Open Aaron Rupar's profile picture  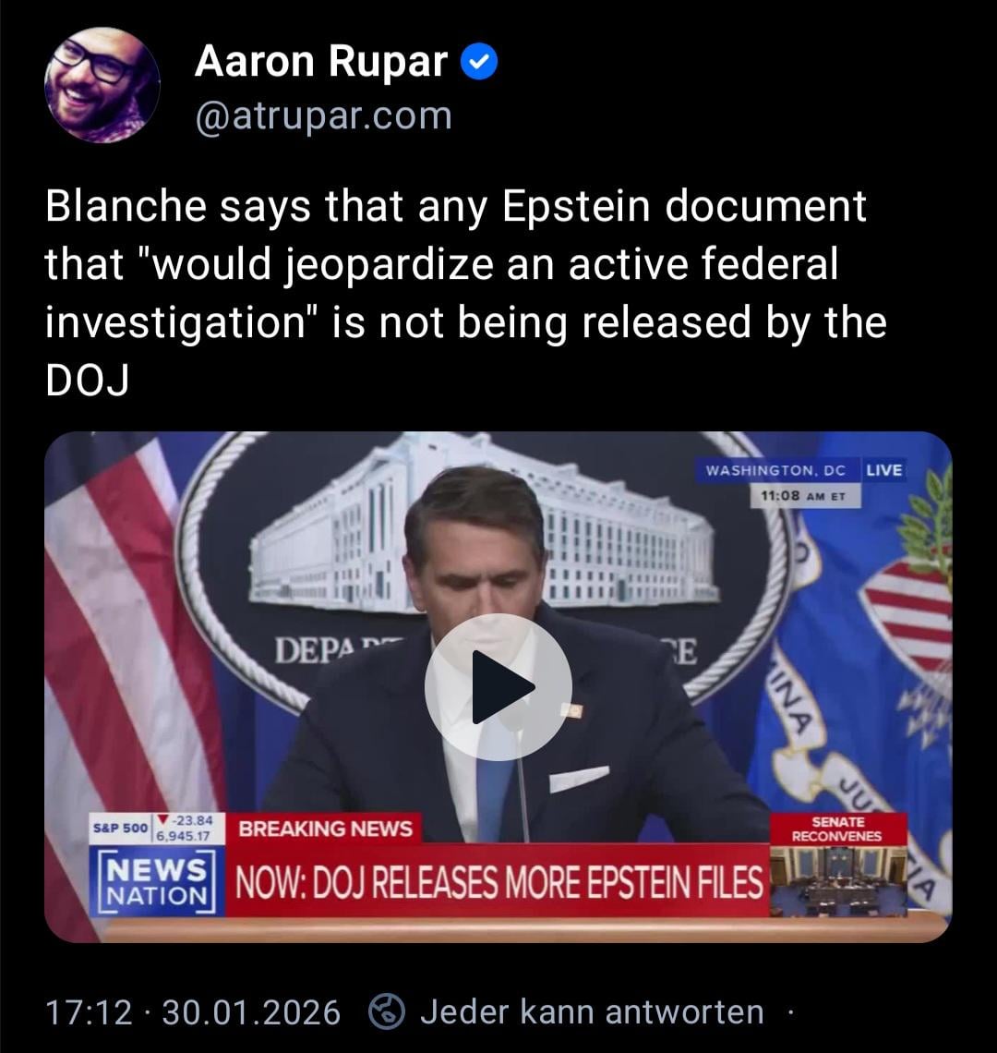tap(102, 85)
